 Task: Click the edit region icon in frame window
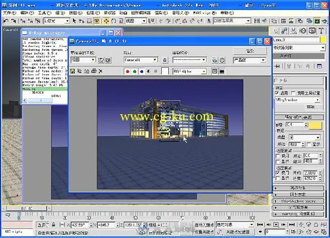(101, 60)
